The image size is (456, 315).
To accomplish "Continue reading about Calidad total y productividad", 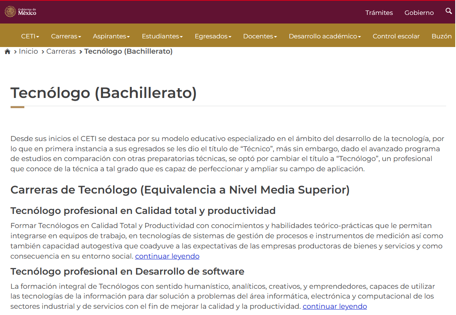I will 167,256.
